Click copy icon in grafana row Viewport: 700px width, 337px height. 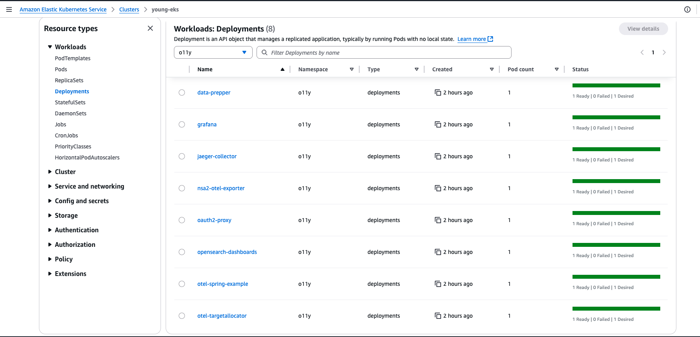[x=438, y=124]
